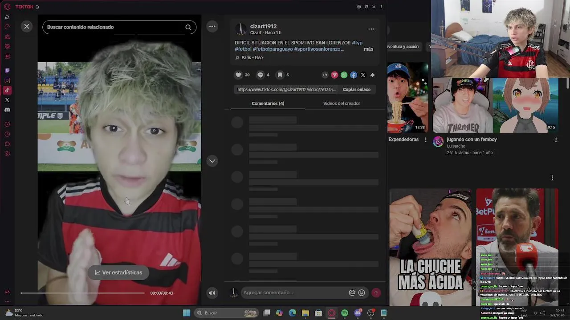Get the embed code icon

tap(325, 75)
